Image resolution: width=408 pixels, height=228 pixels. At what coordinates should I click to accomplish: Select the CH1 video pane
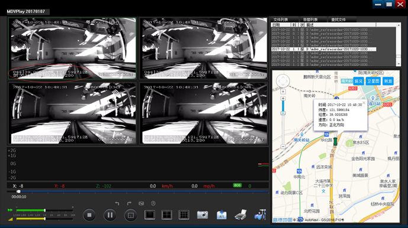[x=72, y=48]
